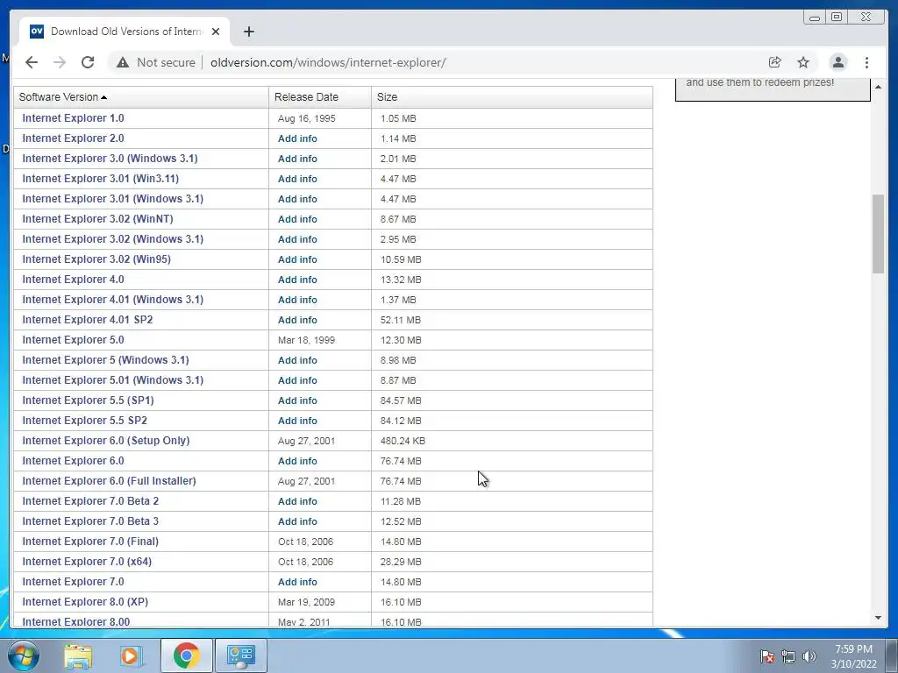Screen dimensions: 898x673
Task: Open the Windows Start menu
Action: point(24,655)
